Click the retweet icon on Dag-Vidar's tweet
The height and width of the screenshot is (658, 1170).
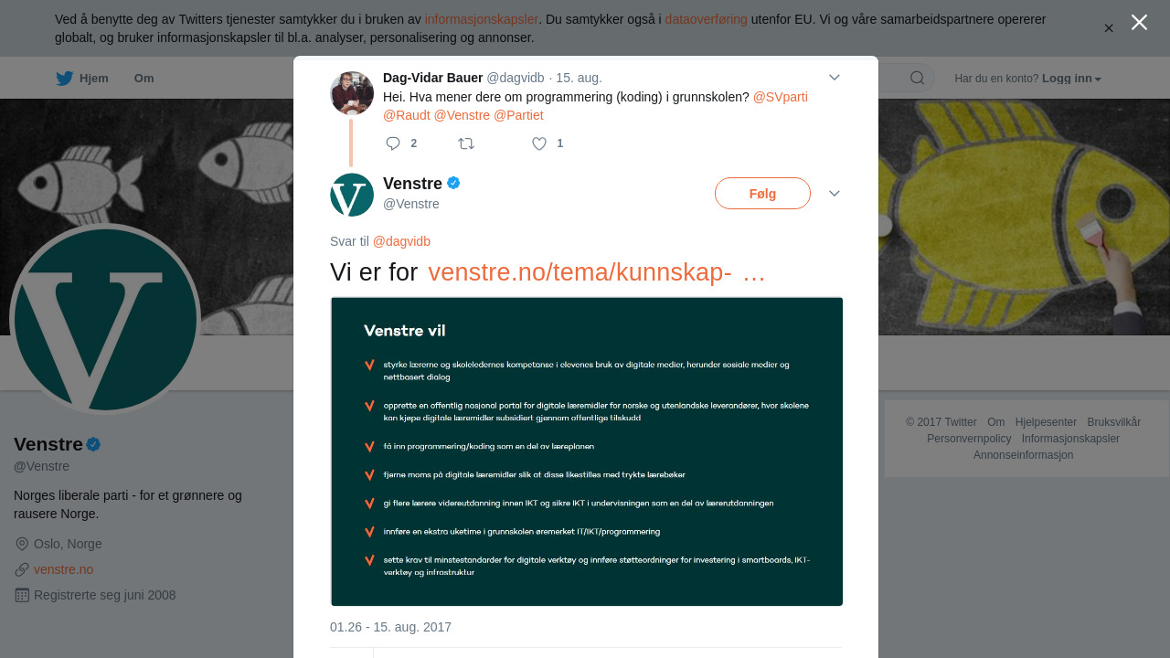(466, 143)
